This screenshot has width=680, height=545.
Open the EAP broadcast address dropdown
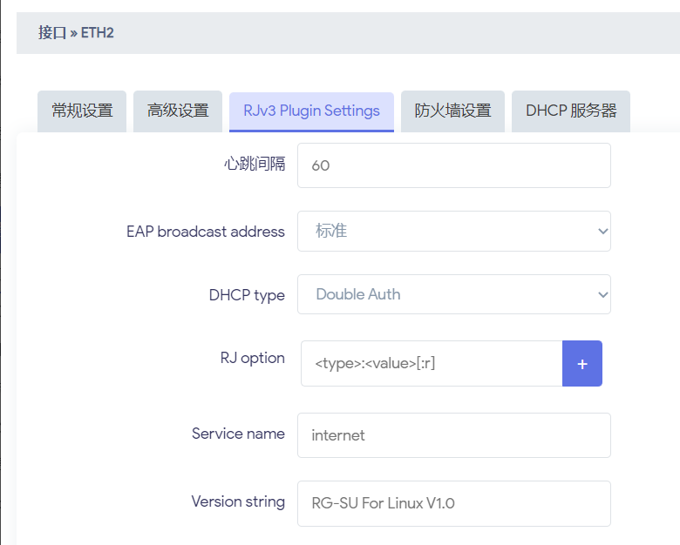pyautogui.click(x=454, y=232)
